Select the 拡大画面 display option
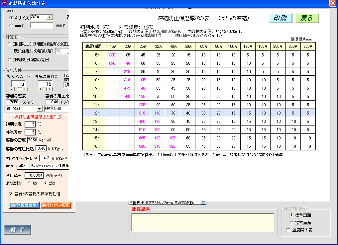 pyautogui.click(x=291, y=223)
